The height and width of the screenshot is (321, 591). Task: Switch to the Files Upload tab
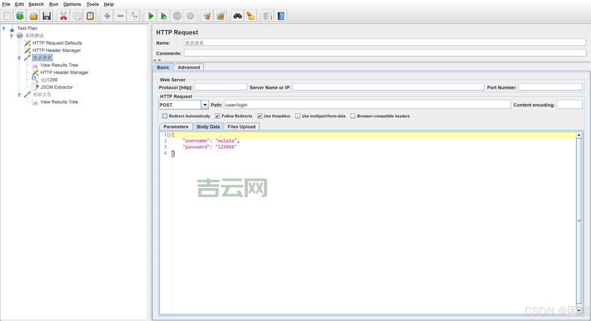pyautogui.click(x=242, y=126)
